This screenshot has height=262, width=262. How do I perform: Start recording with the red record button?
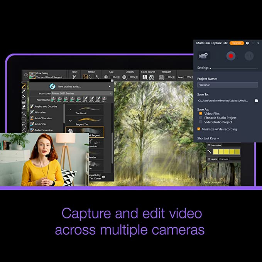(231, 56)
